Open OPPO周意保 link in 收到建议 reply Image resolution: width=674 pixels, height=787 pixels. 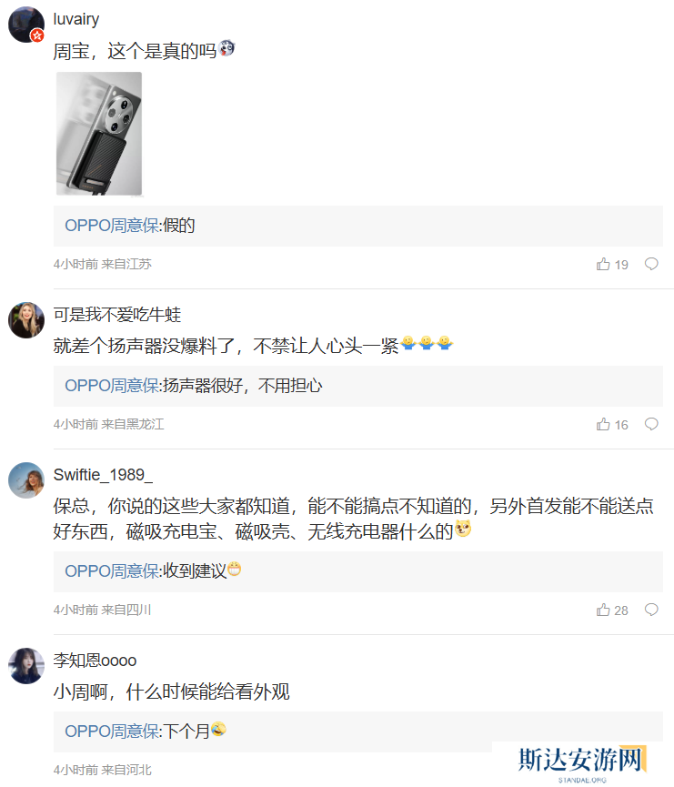click(x=111, y=571)
